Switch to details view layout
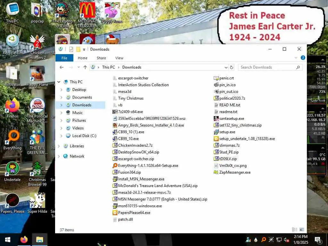Viewport: 328px width, 246px height. [295, 229]
